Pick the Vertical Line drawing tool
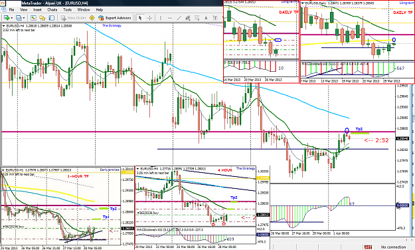Screen dimensions: 415x250 [x=161, y=18]
